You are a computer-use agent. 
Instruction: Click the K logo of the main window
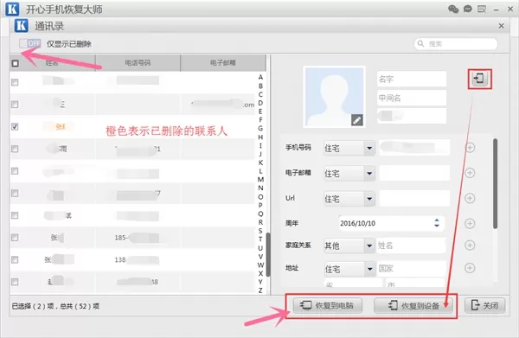point(12,9)
